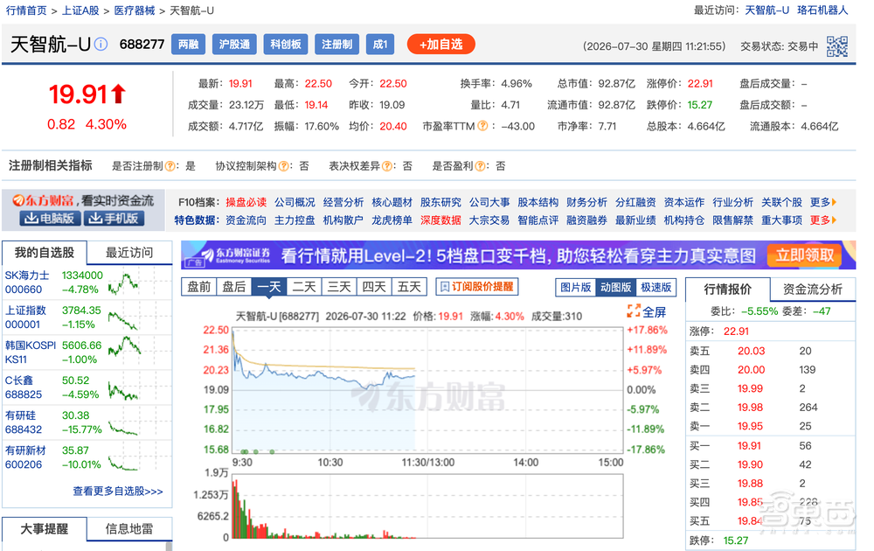Open 限售解禁 link
The width and height of the screenshot is (874, 551).
(x=733, y=220)
